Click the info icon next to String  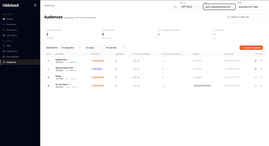point(63,76)
